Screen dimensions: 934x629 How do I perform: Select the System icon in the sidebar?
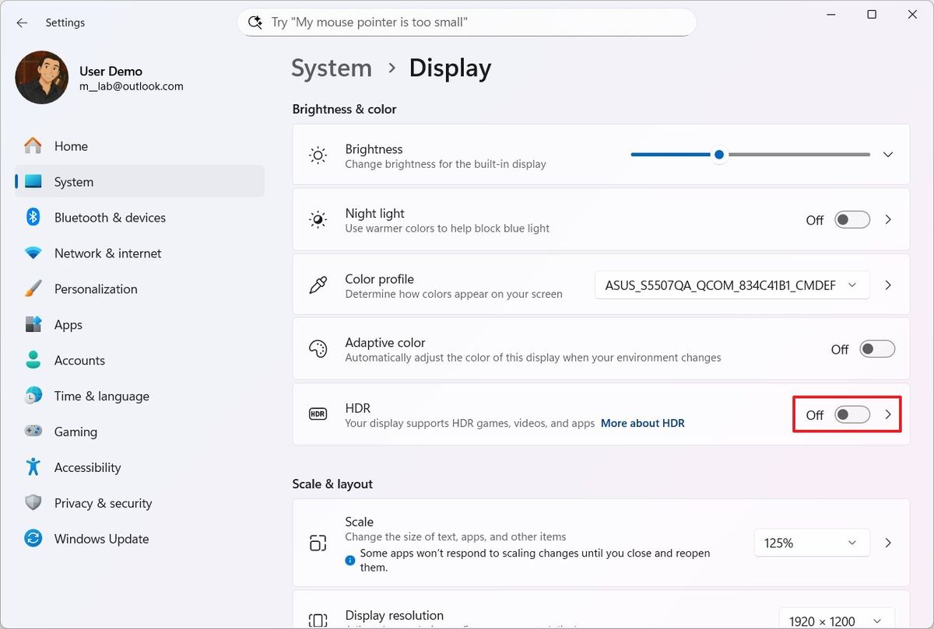(x=32, y=181)
